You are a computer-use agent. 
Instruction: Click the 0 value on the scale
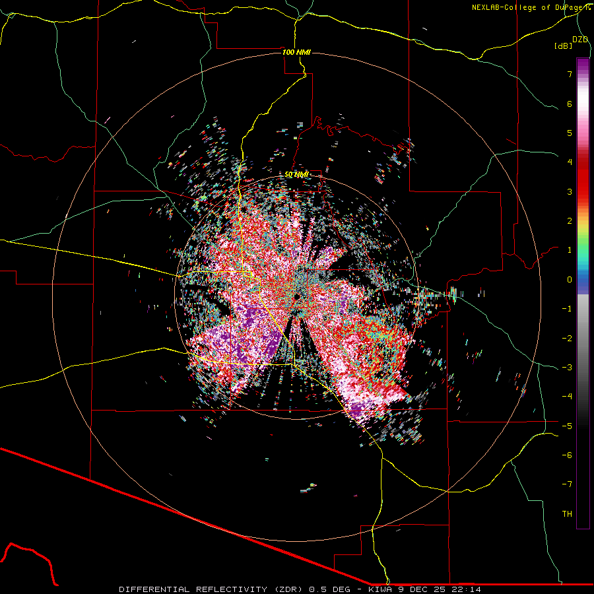tap(570, 280)
